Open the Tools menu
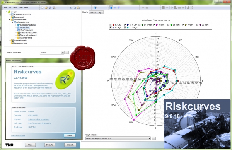The height and width of the screenshot is (150, 232). pos(21,7)
